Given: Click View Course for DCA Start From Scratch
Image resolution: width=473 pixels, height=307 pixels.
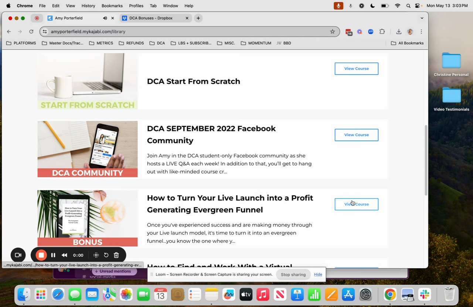Looking at the screenshot, I should tap(357, 69).
